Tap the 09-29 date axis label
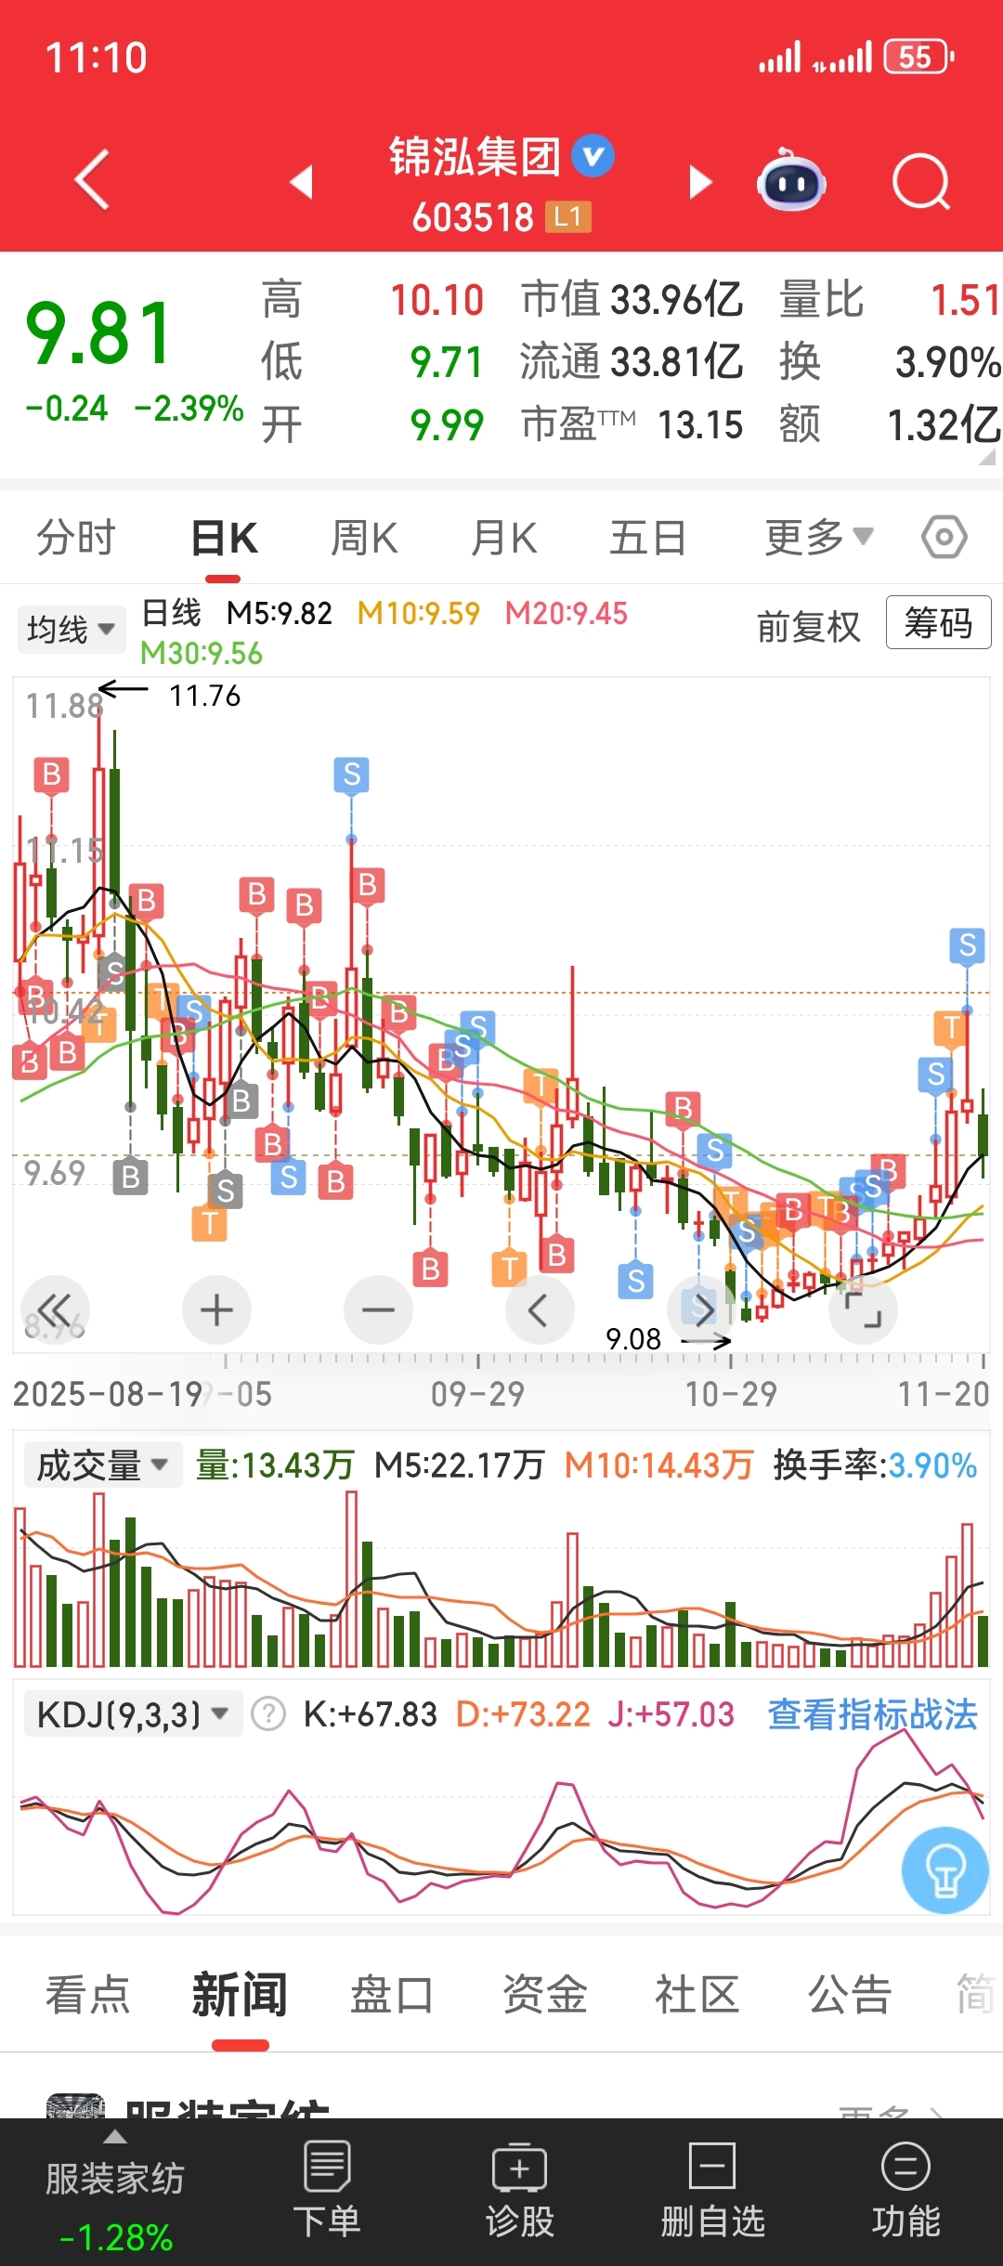Screen dimensions: 1003x2266 click(477, 1394)
